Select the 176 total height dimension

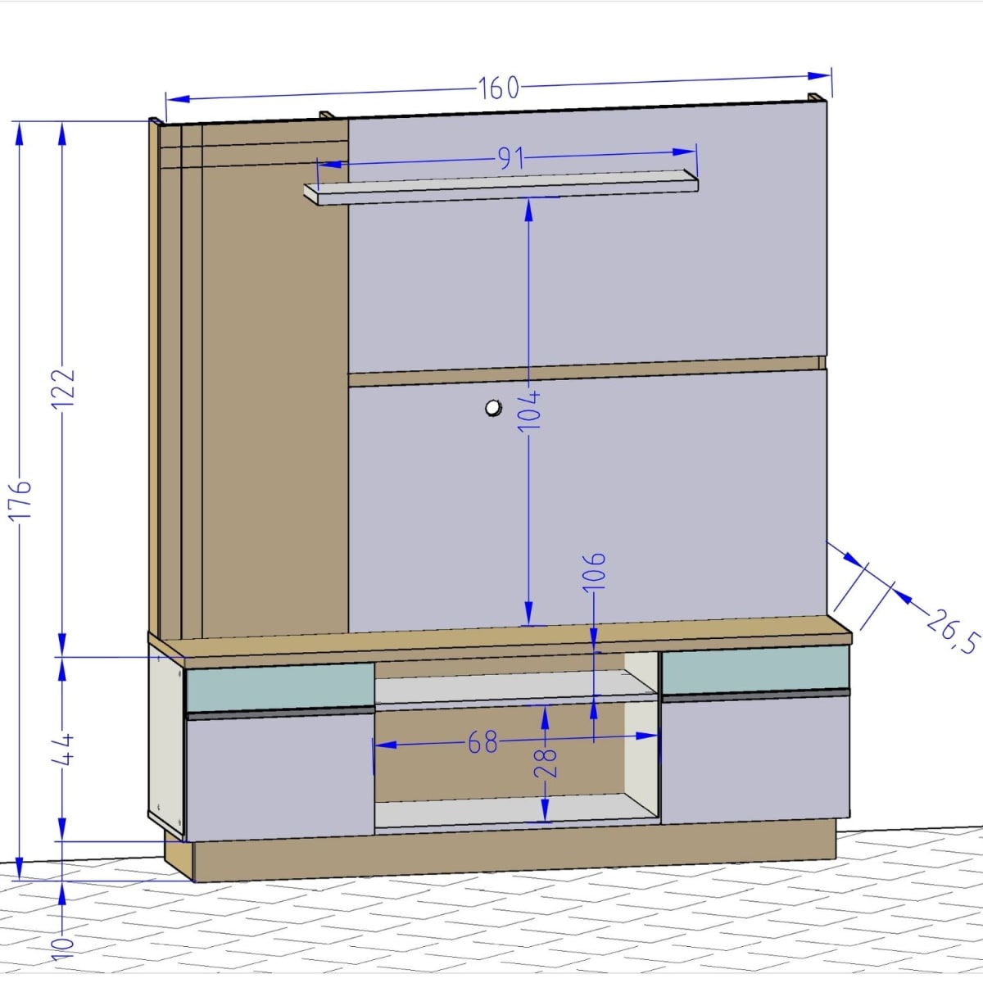click(20, 500)
